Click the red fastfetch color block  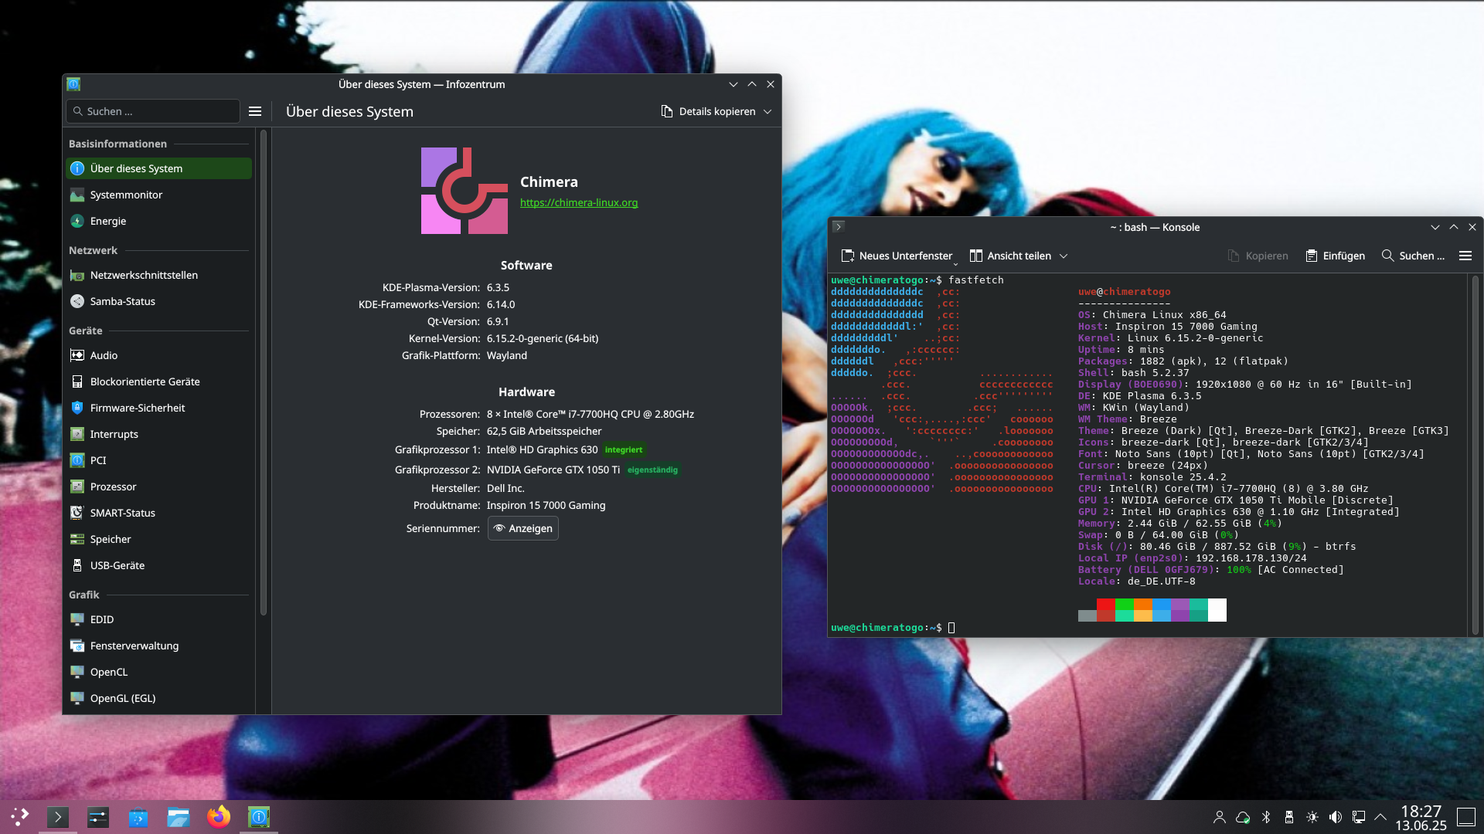pyautogui.click(x=1106, y=604)
